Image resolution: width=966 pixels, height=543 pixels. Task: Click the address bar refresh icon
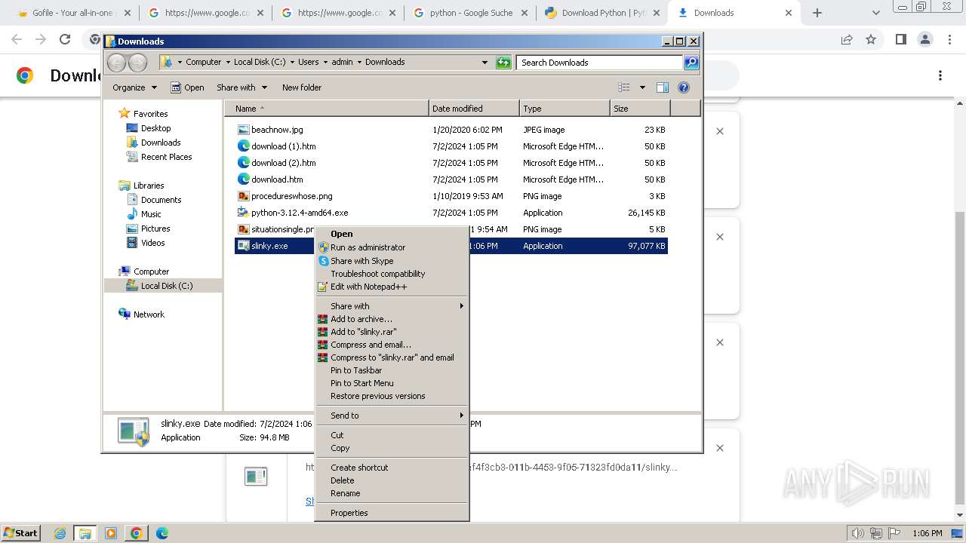(503, 63)
